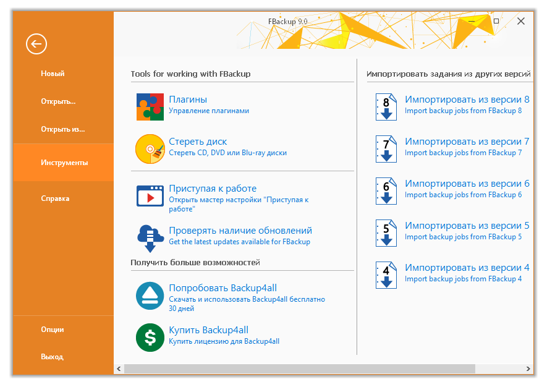This screenshot has width=542, height=379.
Task: Click the back arrow circle icon
Action: click(x=36, y=44)
